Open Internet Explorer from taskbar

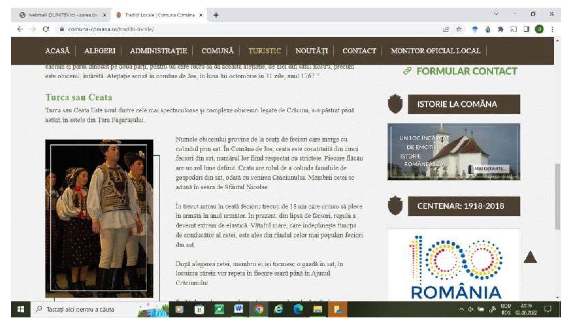[x=278, y=309]
